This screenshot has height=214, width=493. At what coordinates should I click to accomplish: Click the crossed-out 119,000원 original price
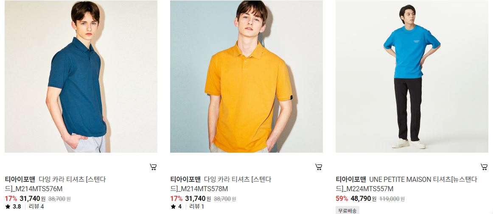[392, 199]
